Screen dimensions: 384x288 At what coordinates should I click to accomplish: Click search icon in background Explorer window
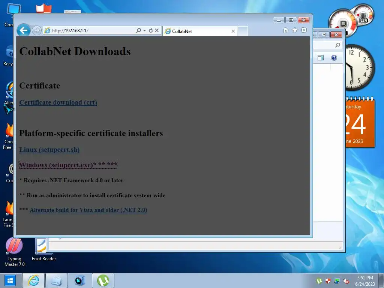tap(338, 45)
